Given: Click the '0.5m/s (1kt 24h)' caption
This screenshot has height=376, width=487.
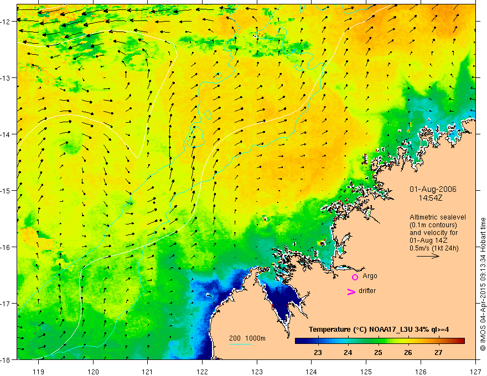Looking at the screenshot, I should [x=434, y=248].
